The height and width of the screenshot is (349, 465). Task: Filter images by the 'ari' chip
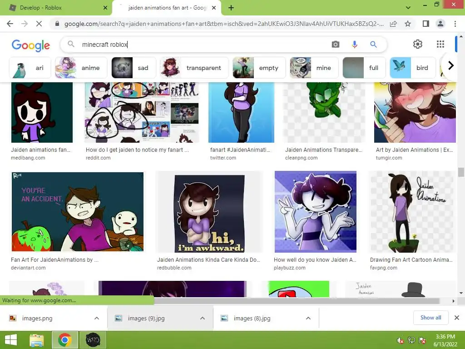30,68
